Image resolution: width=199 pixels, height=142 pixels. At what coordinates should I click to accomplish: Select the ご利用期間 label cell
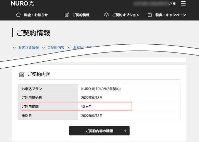coord(48,107)
